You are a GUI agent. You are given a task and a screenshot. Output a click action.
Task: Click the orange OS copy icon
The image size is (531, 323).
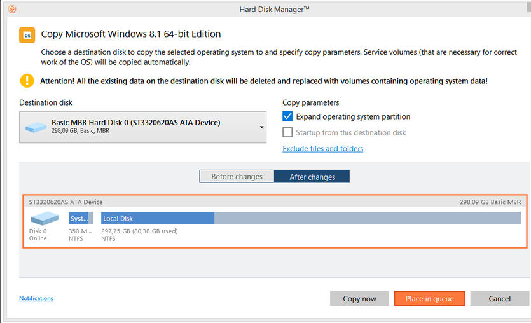pyautogui.click(x=27, y=35)
